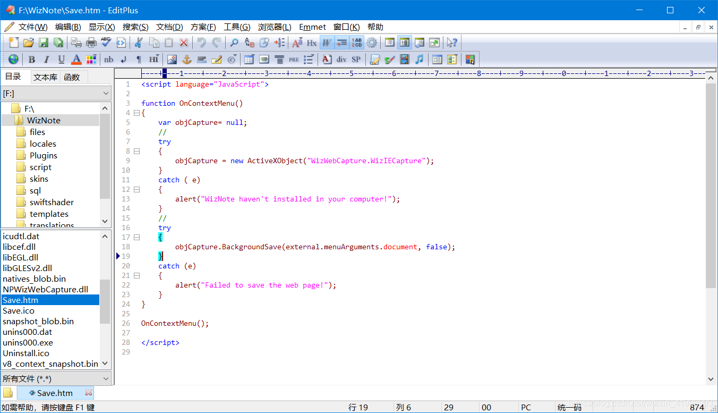Create a new document via New icon
Viewport: 718px width, 413px height.
pyautogui.click(x=14, y=43)
